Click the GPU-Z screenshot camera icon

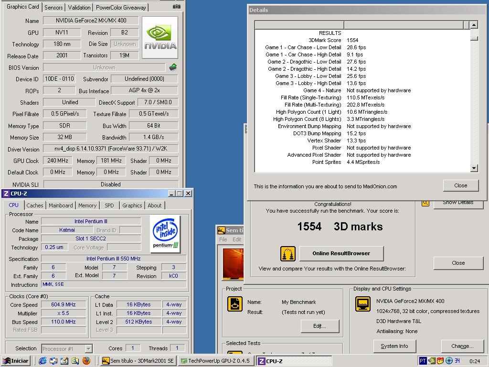tap(177, 7)
